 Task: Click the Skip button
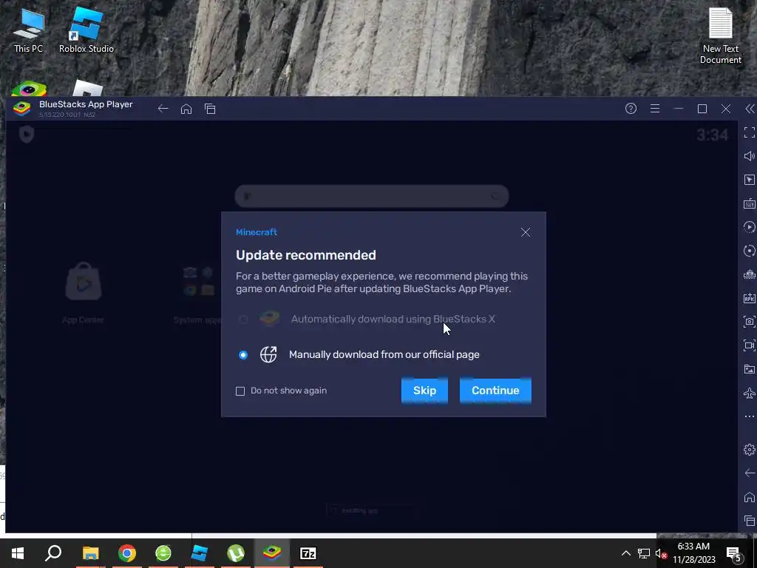click(424, 390)
